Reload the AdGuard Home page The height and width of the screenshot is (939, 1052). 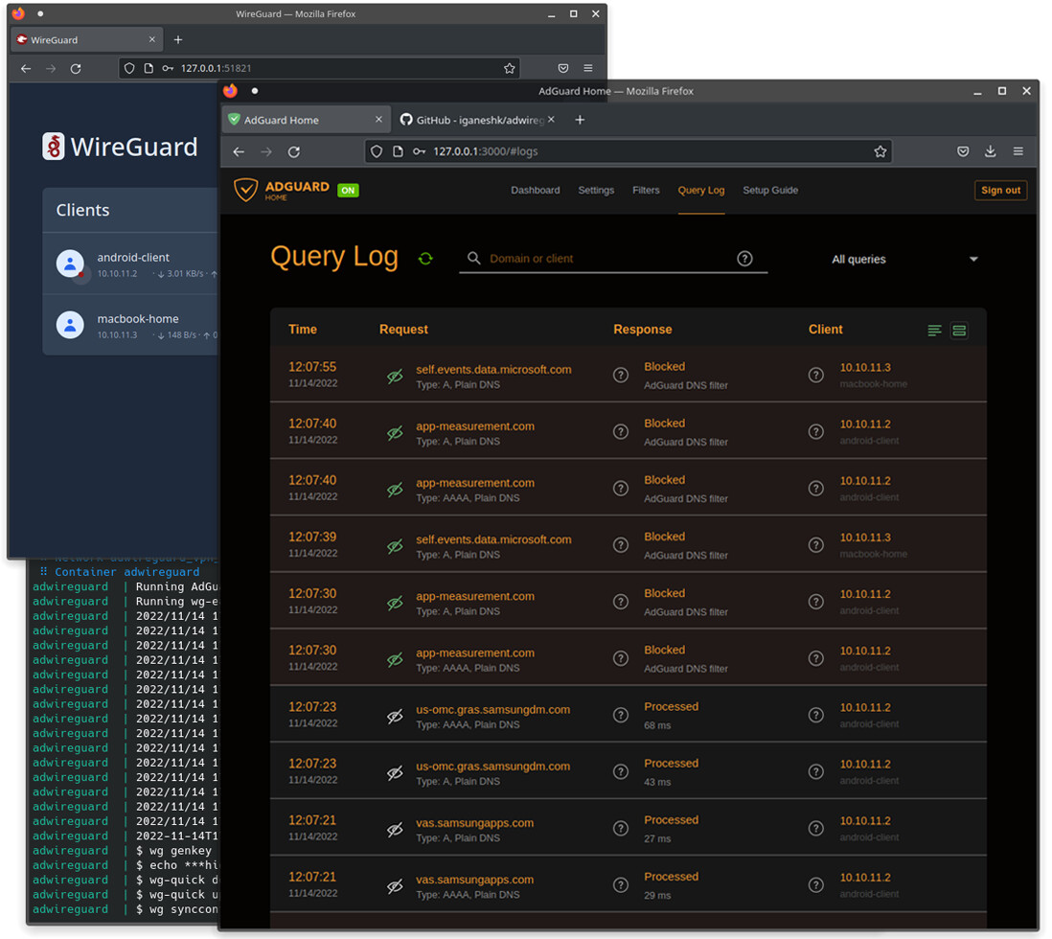pyautogui.click(x=294, y=152)
